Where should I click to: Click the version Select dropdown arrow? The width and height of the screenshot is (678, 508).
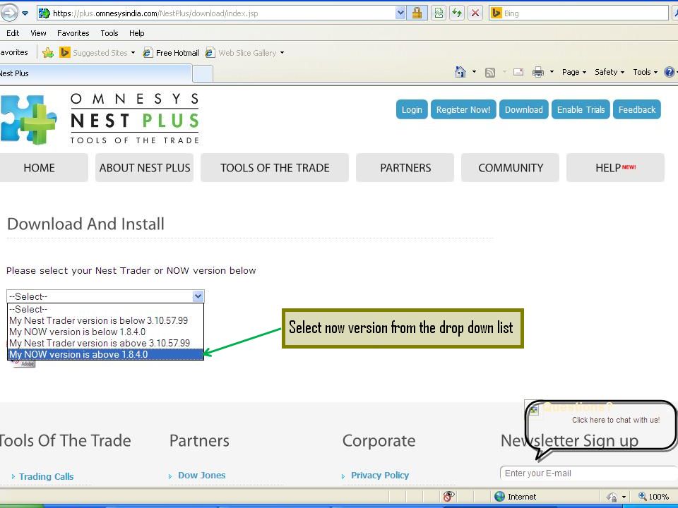198,296
